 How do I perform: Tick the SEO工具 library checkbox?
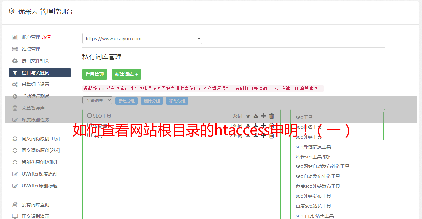pyautogui.click(x=89, y=116)
